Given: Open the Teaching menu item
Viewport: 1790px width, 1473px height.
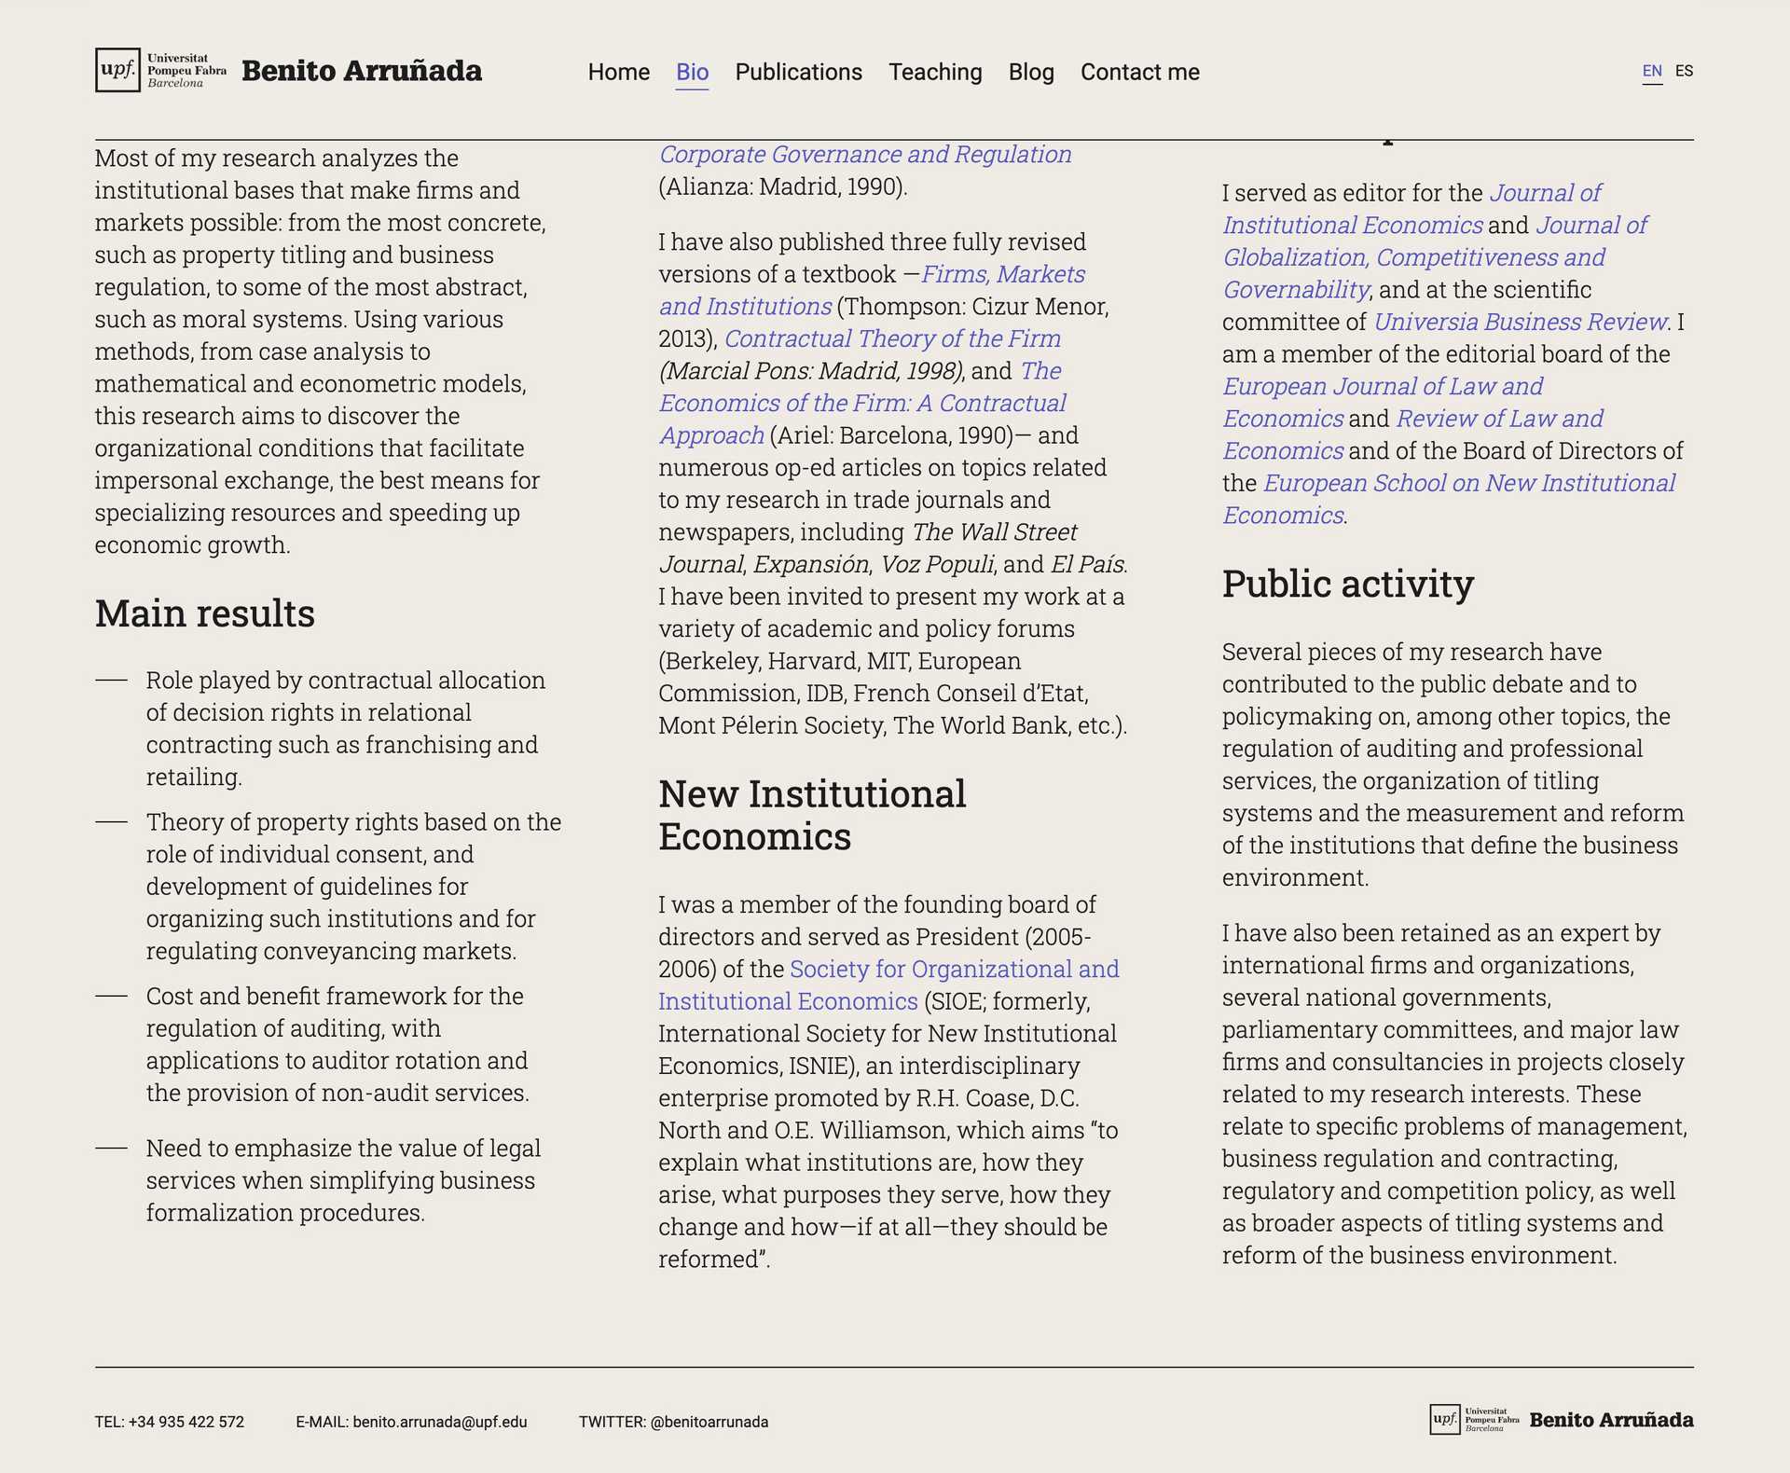Looking at the screenshot, I should [935, 72].
